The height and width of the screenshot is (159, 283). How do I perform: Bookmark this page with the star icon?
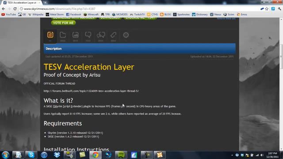(x=267, y=9)
